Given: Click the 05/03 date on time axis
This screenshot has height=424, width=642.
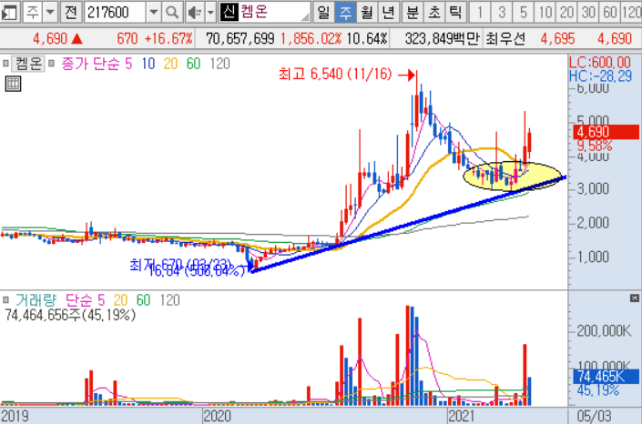Looking at the screenshot, I should click(x=594, y=416).
